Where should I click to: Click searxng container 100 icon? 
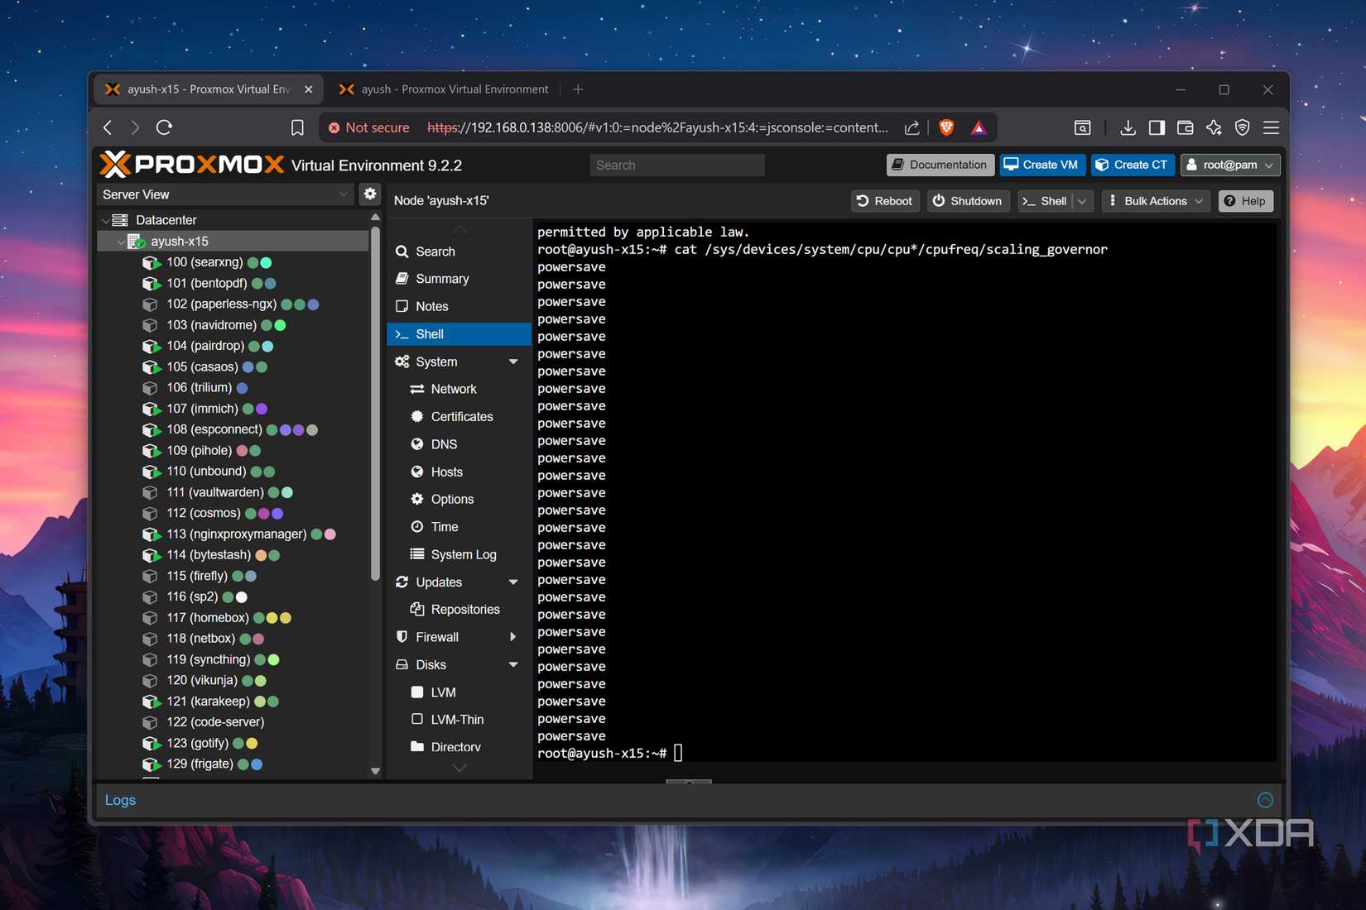[152, 263]
